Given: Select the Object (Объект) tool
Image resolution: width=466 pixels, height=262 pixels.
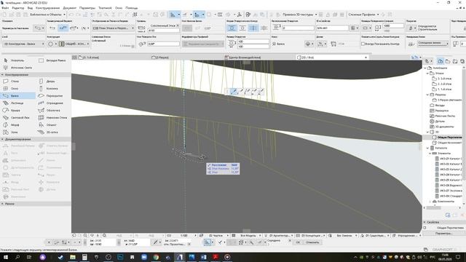Looking at the screenshot, I should (48, 124).
